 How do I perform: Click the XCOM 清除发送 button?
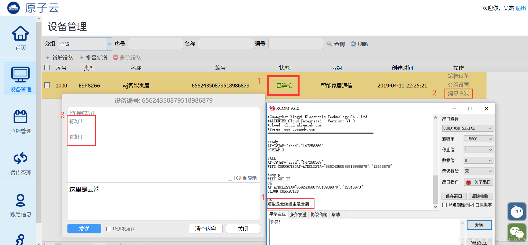[x=479, y=243]
